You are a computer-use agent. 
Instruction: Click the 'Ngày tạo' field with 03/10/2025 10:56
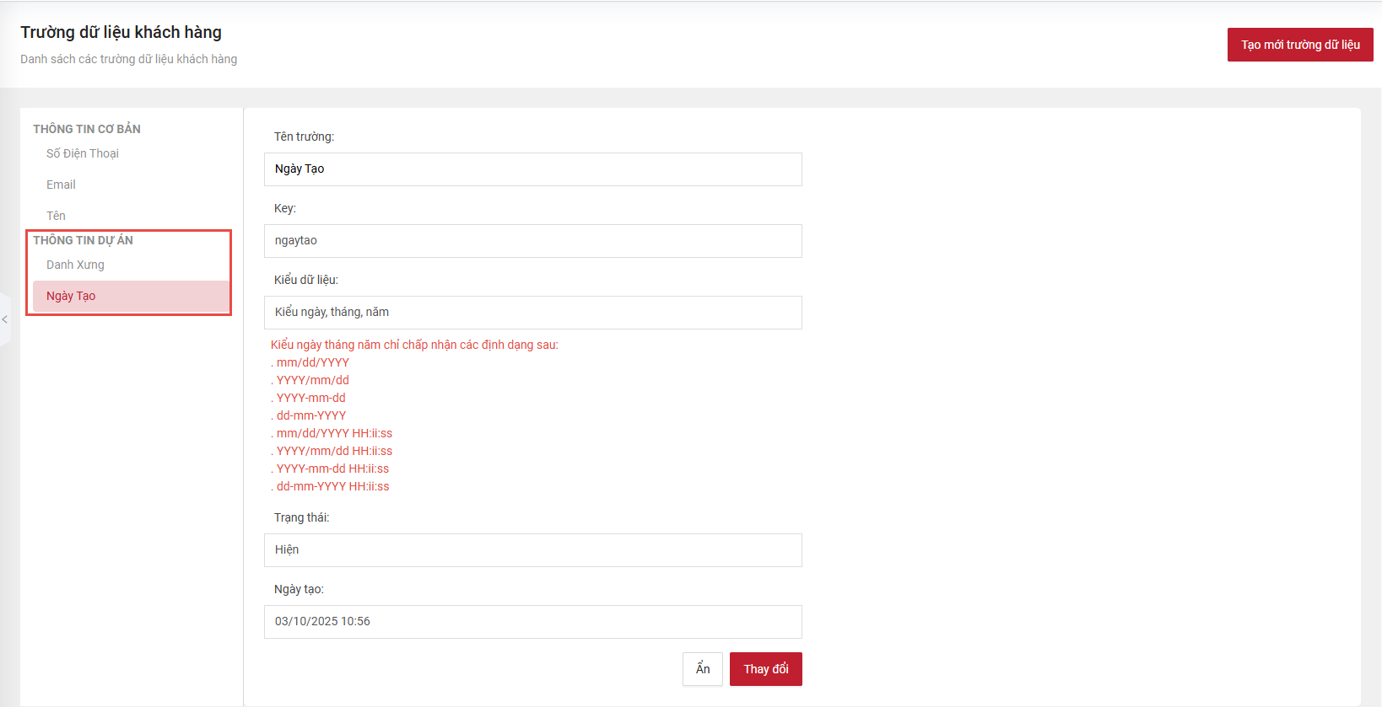pyautogui.click(x=532, y=622)
